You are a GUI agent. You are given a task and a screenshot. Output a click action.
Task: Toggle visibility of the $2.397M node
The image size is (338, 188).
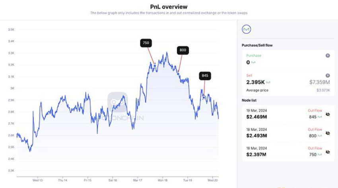(x=328, y=152)
